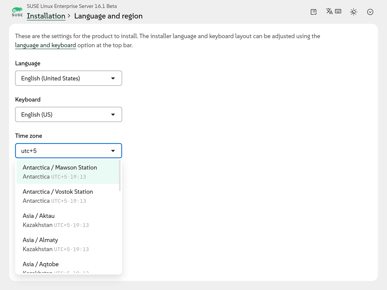This screenshot has height=290, width=387.
Task: Open installer language and keyboard settings icon
Action: (333, 11)
